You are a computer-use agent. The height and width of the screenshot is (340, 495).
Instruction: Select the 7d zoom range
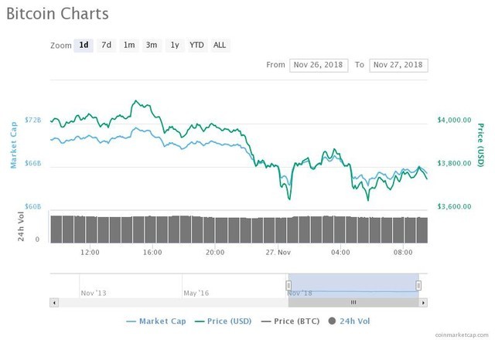[107, 45]
